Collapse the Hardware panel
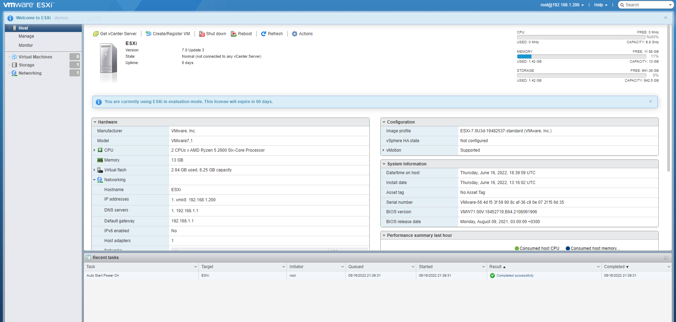Viewport: 676px width, 322px height. point(95,122)
